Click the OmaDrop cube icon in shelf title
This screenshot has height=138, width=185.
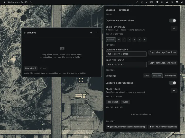pyautogui.click(x=25, y=33)
